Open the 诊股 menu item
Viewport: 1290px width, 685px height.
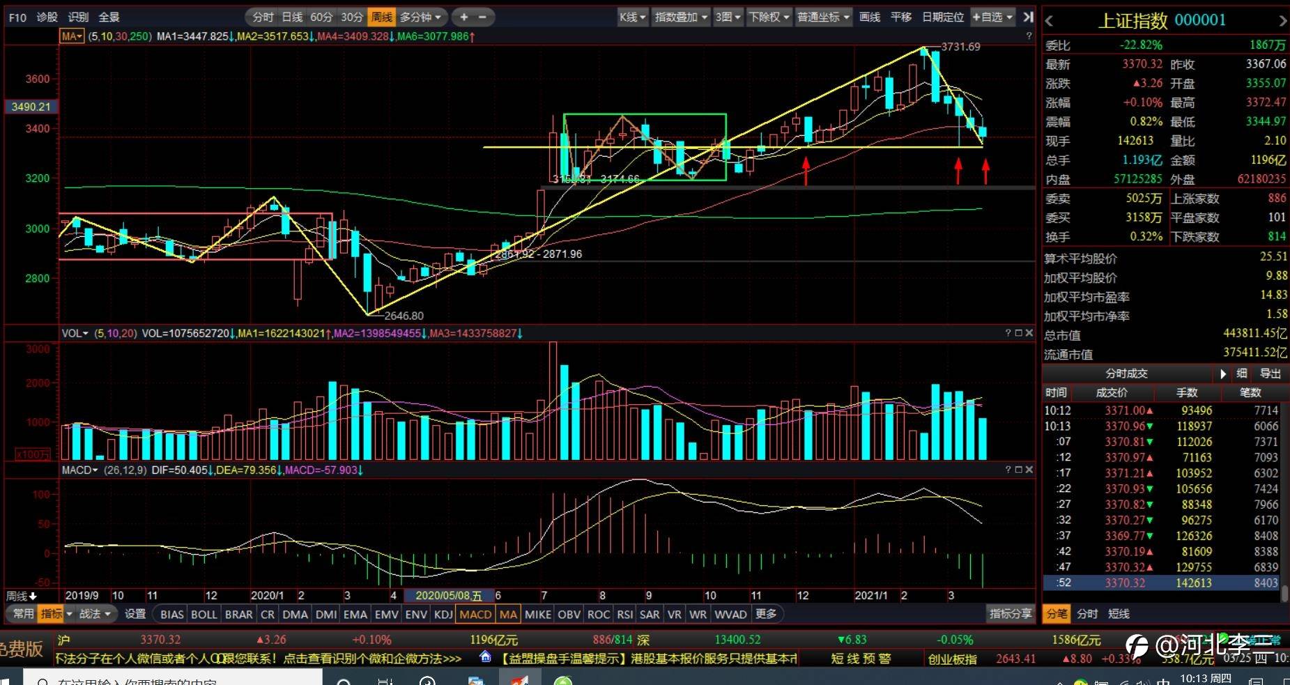point(47,17)
